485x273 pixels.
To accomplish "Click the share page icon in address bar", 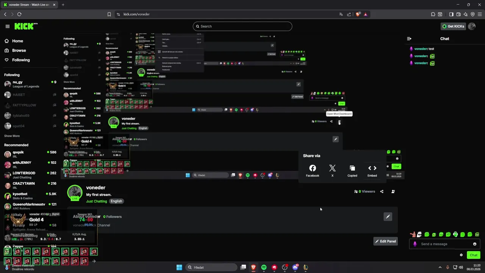I will pos(349,14).
